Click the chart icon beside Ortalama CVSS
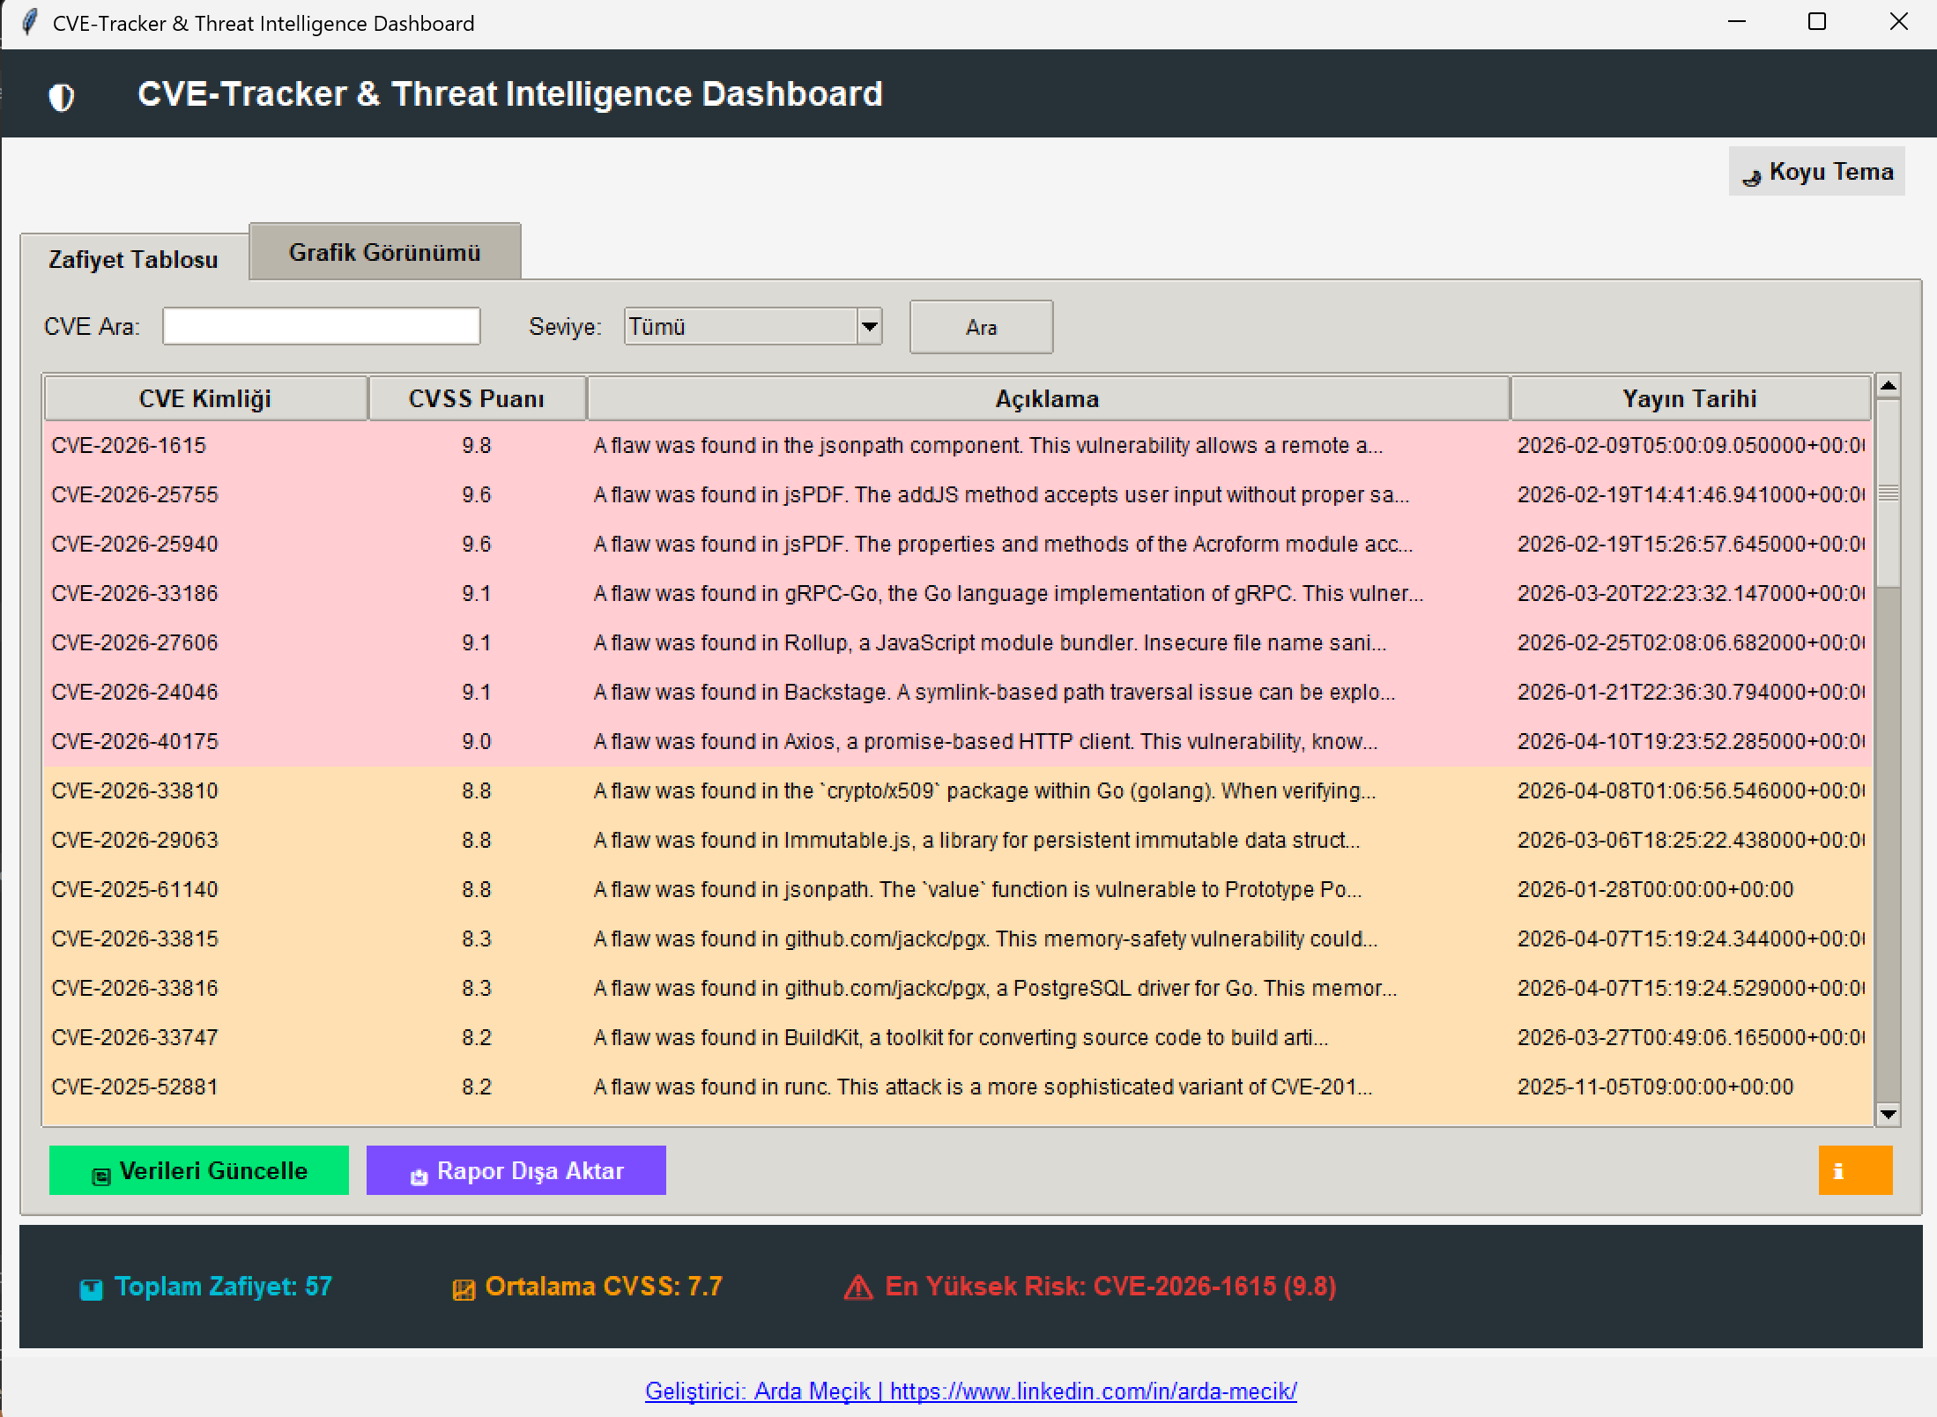This screenshot has width=1937, height=1417. [464, 1290]
